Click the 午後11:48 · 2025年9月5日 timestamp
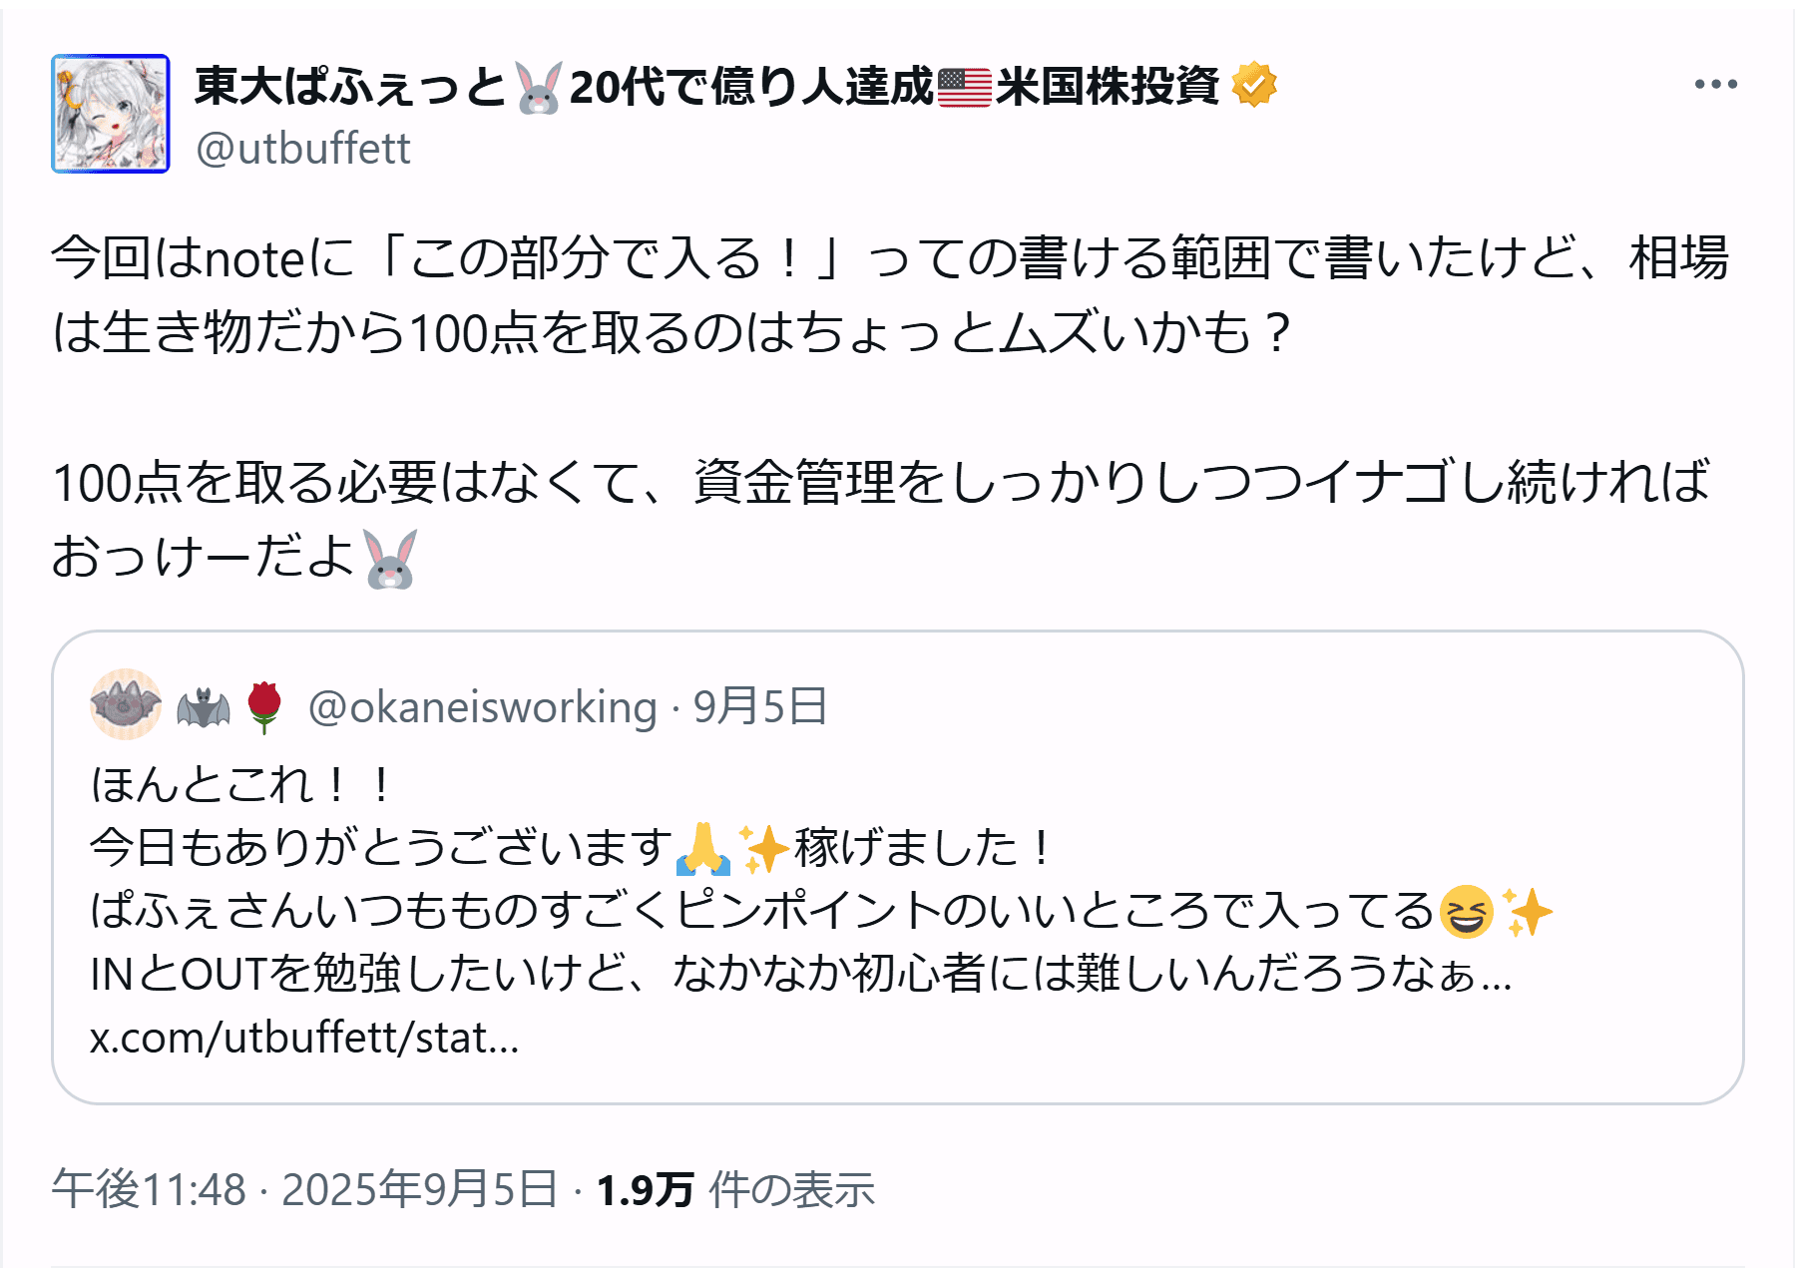Image resolution: width=1795 pixels, height=1268 pixels. tap(304, 1189)
